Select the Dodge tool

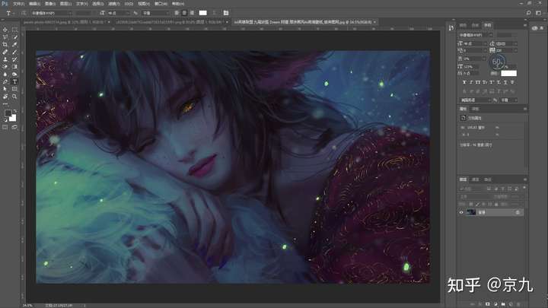[x=14, y=74]
